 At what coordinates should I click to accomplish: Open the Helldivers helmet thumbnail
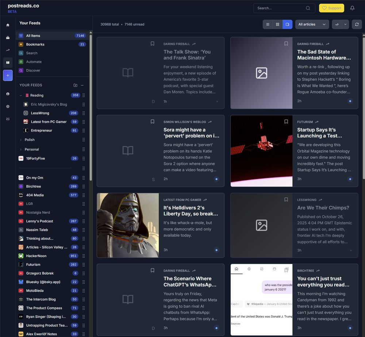128,225
